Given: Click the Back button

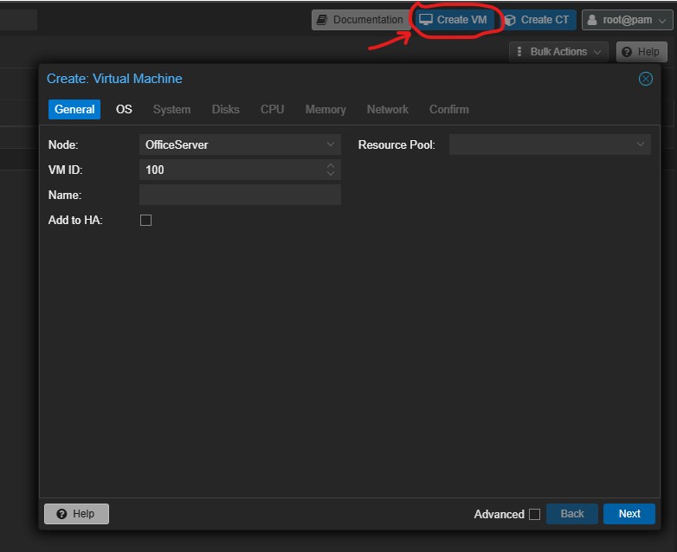Looking at the screenshot, I should click(x=572, y=514).
